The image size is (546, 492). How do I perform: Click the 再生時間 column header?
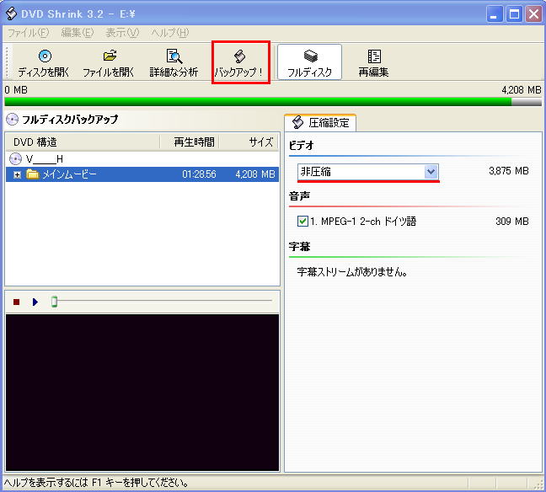190,142
